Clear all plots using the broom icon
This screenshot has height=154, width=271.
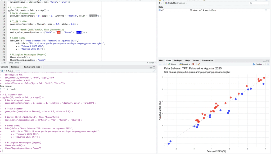tap(199, 64)
